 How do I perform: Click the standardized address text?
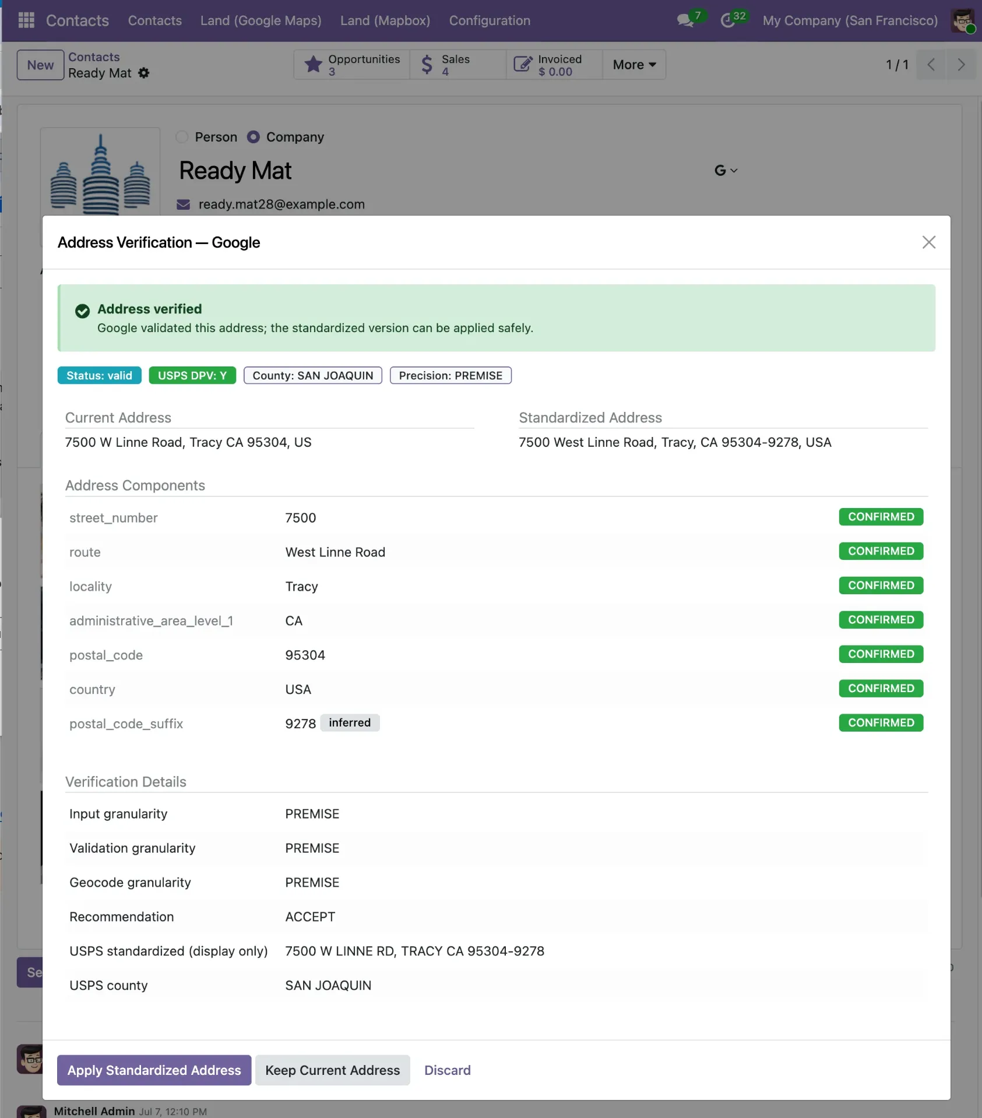pyautogui.click(x=675, y=442)
